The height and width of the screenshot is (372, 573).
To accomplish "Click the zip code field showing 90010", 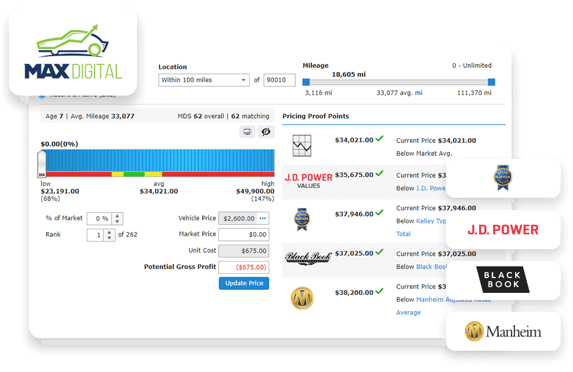I will pos(279,80).
